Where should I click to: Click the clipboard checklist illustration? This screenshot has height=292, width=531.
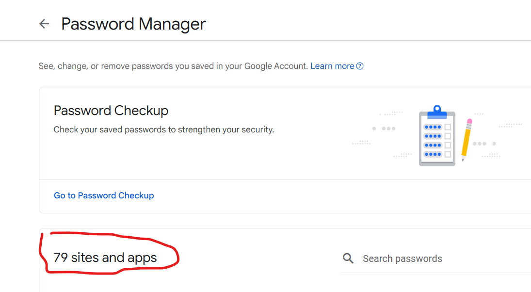(437, 135)
